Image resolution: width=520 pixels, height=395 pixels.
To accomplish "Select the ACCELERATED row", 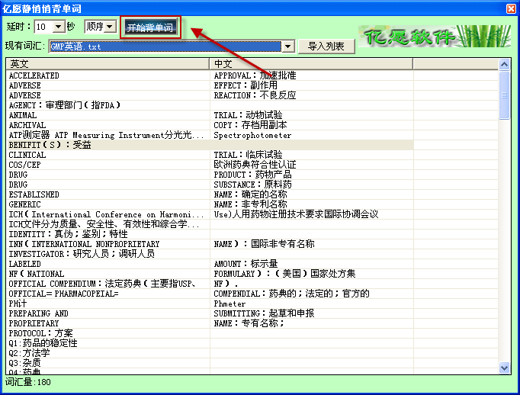I will click(x=210, y=75).
